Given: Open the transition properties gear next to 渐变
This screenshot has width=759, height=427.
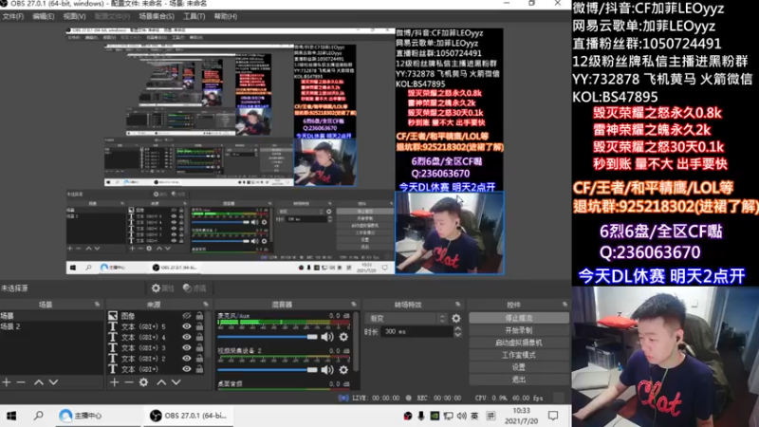Looking at the screenshot, I should point(456,319).
